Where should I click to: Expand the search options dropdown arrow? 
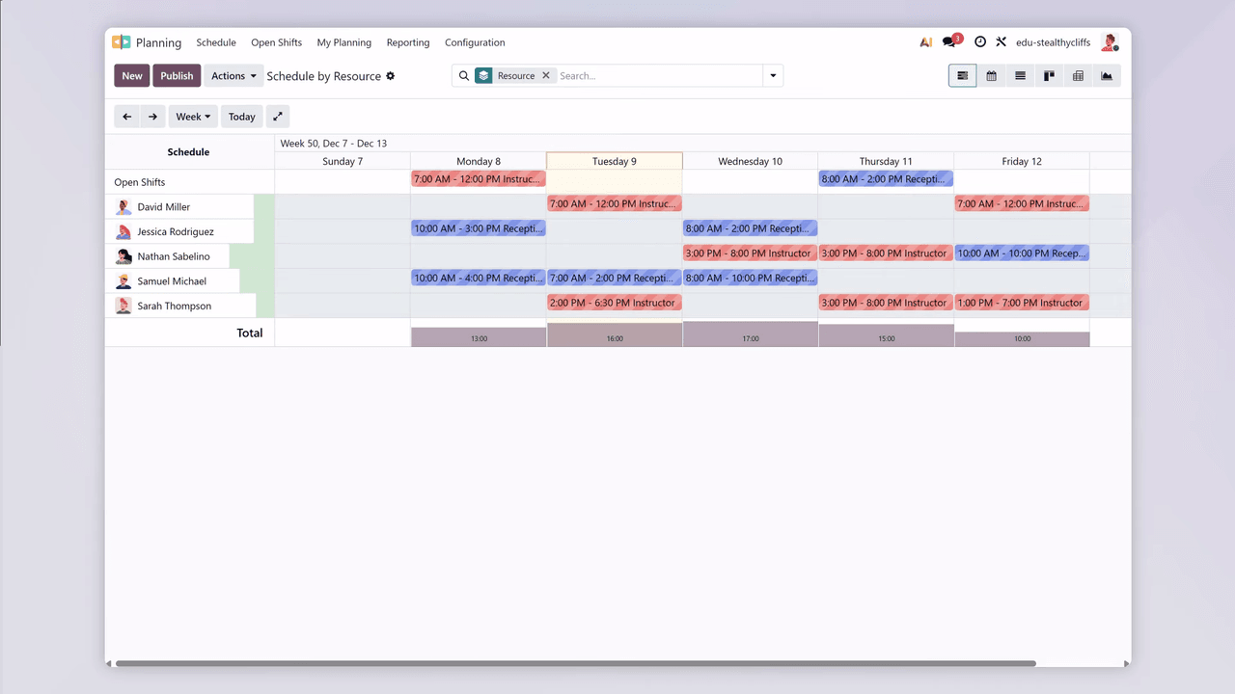click(x=773, y=76)
